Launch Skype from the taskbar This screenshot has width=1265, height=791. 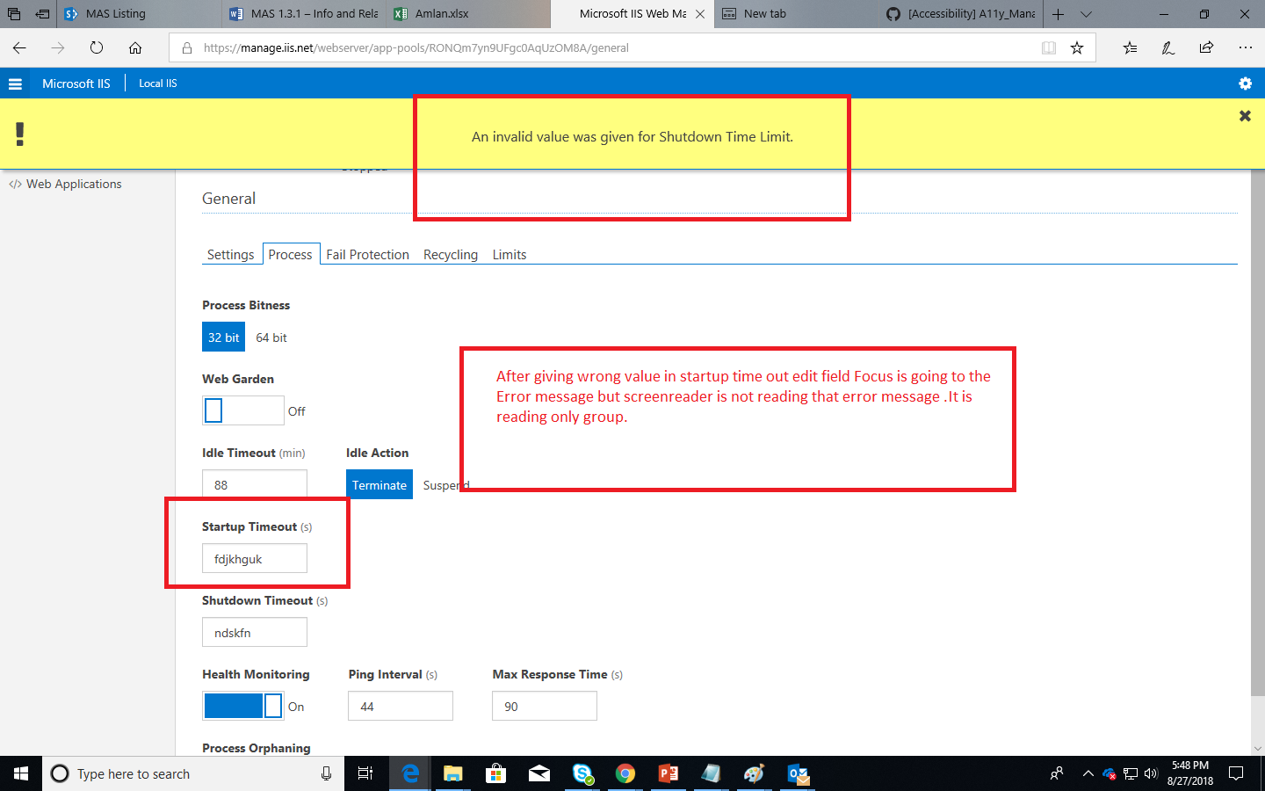coord(582,773)
